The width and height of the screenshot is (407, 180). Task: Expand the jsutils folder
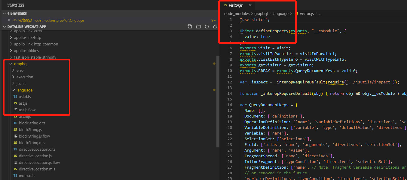pyautogui.click(x=21, y=83)
